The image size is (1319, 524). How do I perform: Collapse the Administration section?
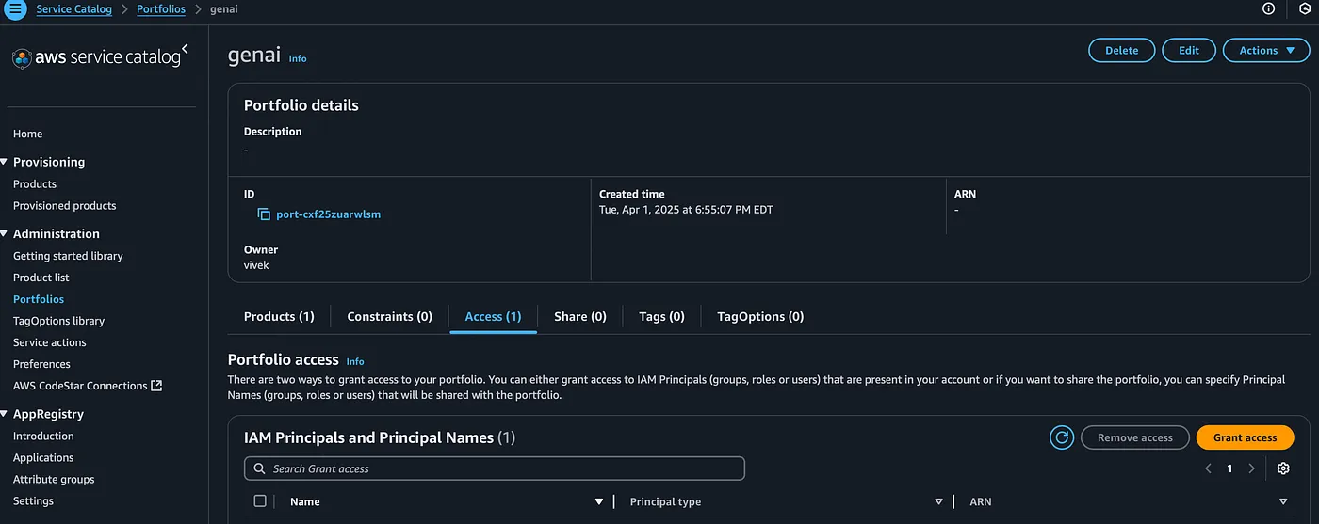[5, 233]
